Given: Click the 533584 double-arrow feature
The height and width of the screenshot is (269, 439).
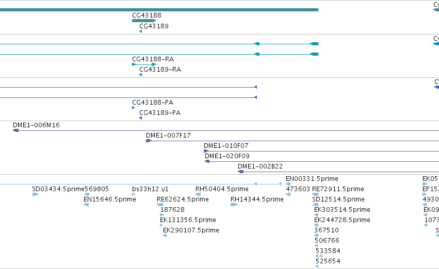Looking at the screenshot, I should click(319, 256).
